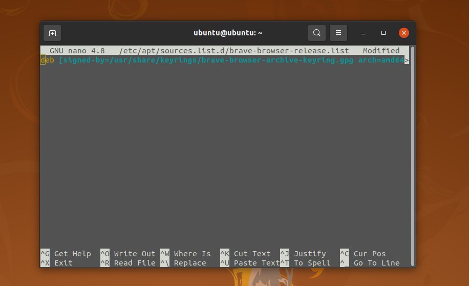469x286 pixels.
Task: Click the Get Help shortcut label
Action: coord(72,254)
